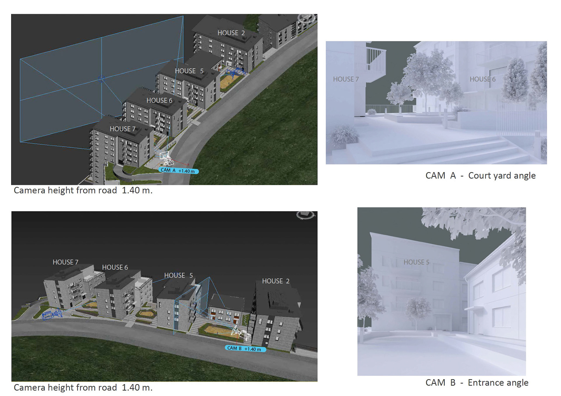Click the CAM B +1.40 m label
561x396 pixels.
(245, 349)
